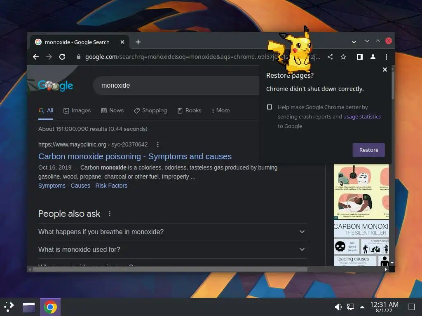Open the clock showing 12:31 AM
This screenshot has height=316, width=422.
point(384,307)
